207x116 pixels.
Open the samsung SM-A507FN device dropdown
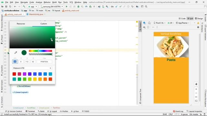click(x=52, y=6)
